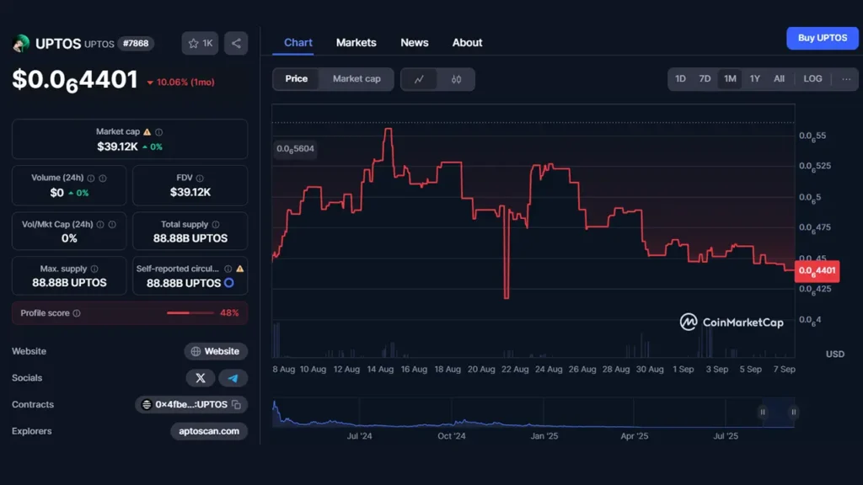The height and width of the screenshot is (485, 863).
Task: Click the USD currency label
Action: [x=835, y=354]
